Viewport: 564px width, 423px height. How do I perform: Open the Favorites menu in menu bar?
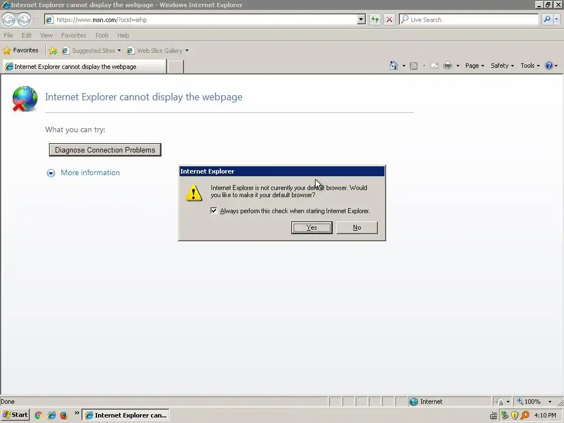tap(73, 35)
